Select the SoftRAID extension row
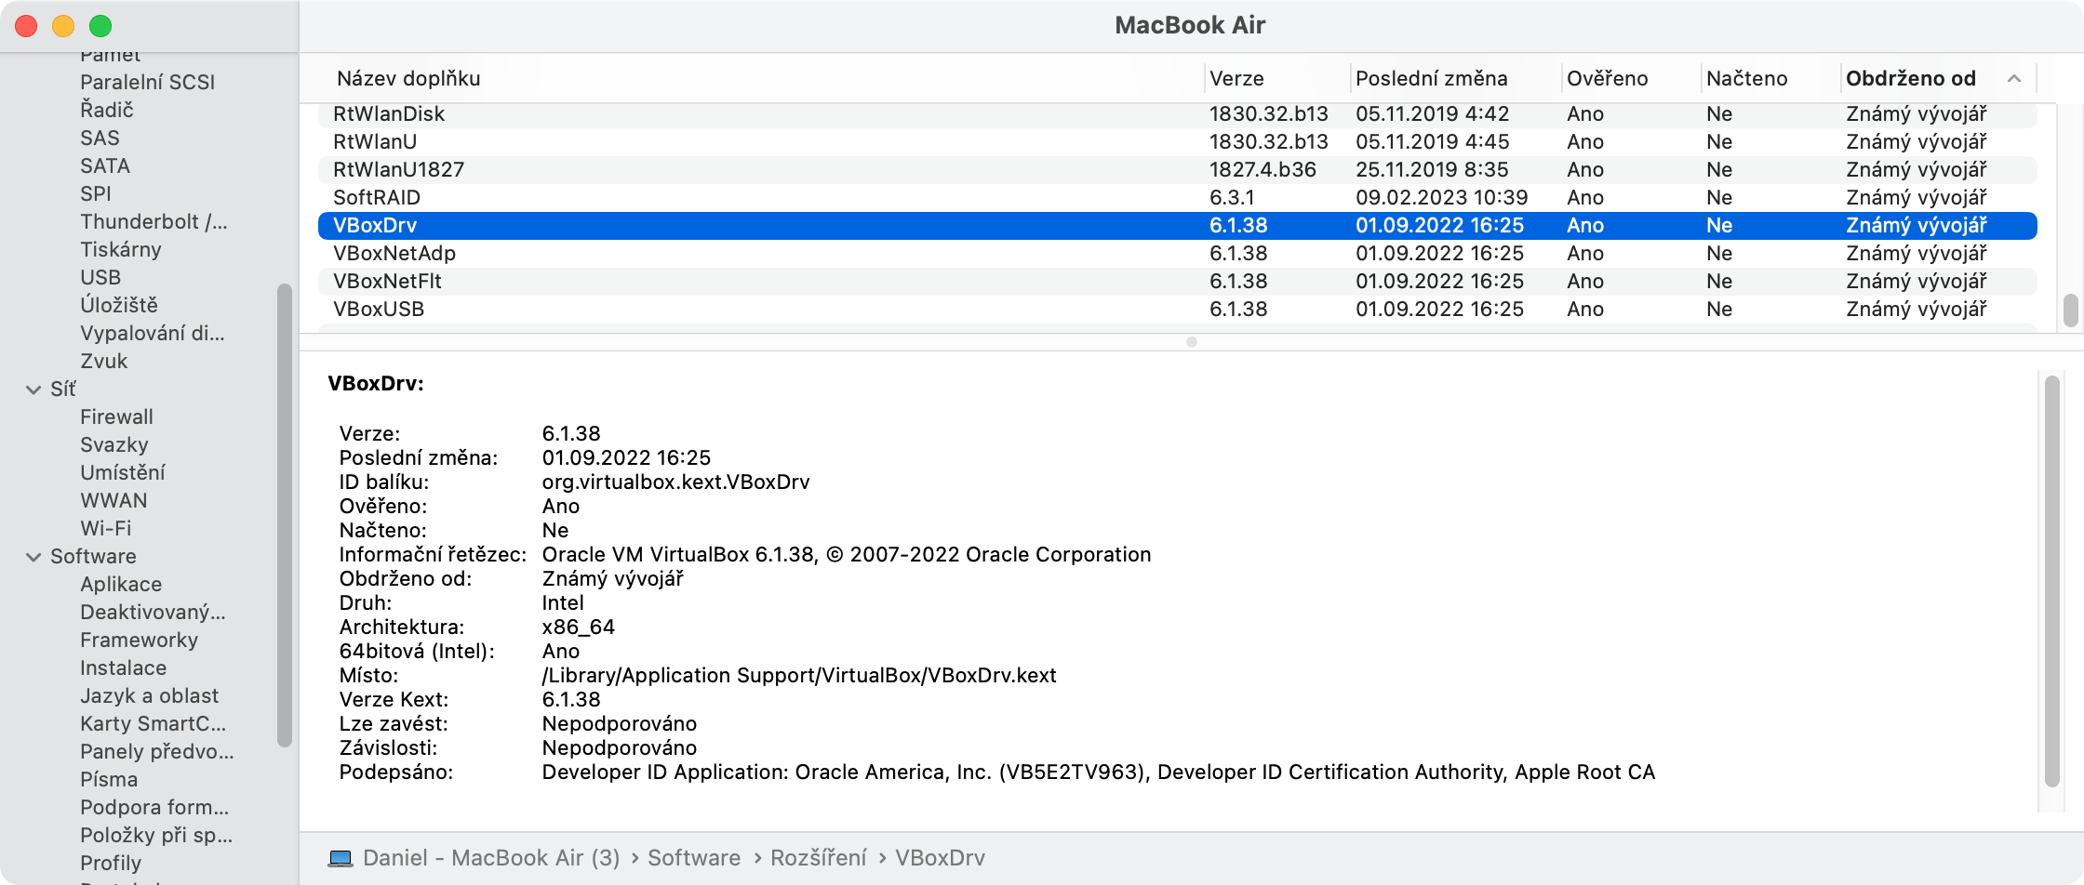Viewport: 2084px width, 885px height. click(1177, 198)
